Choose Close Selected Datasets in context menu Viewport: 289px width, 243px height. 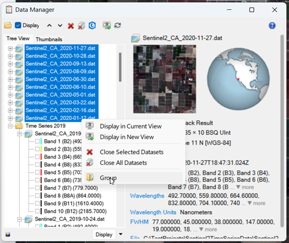tap(134, 152)
